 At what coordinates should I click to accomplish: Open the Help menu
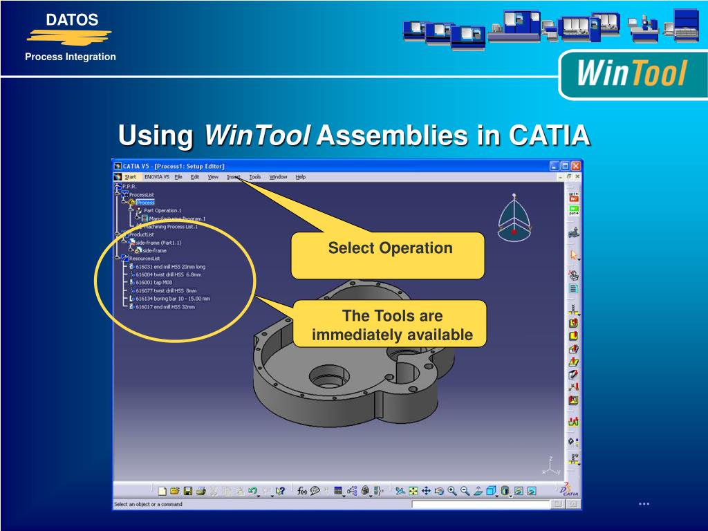[x=300, y=177]
